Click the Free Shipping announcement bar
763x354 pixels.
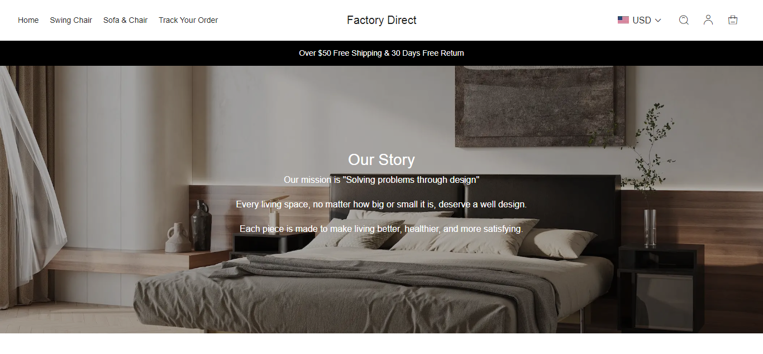(x=381, y=53)
